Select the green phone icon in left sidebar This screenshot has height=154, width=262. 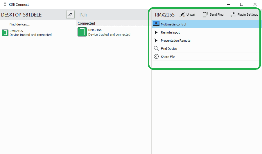tap(5, 33)
